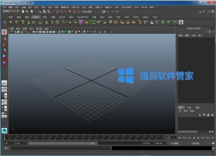Switch to four view layout

(x=4, y=90)
